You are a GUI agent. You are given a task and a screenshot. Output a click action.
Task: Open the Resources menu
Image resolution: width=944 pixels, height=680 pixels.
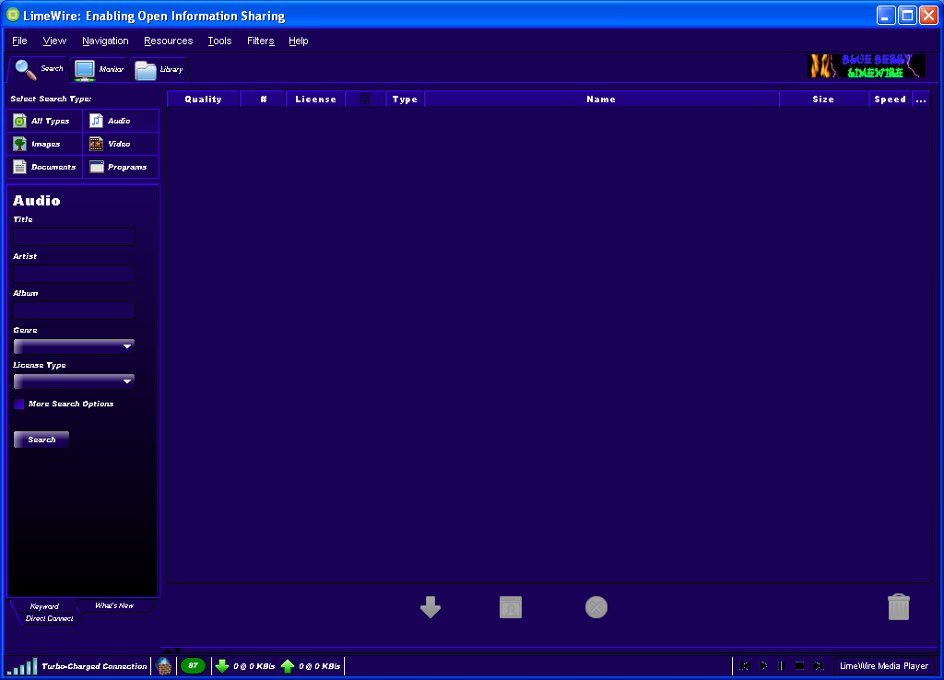click(169, 41)
